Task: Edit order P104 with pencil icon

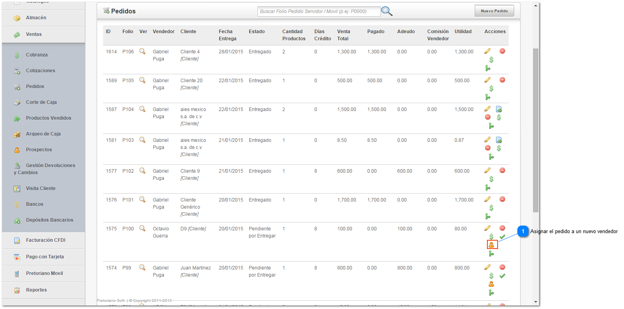Action: [x=488, y=109]
